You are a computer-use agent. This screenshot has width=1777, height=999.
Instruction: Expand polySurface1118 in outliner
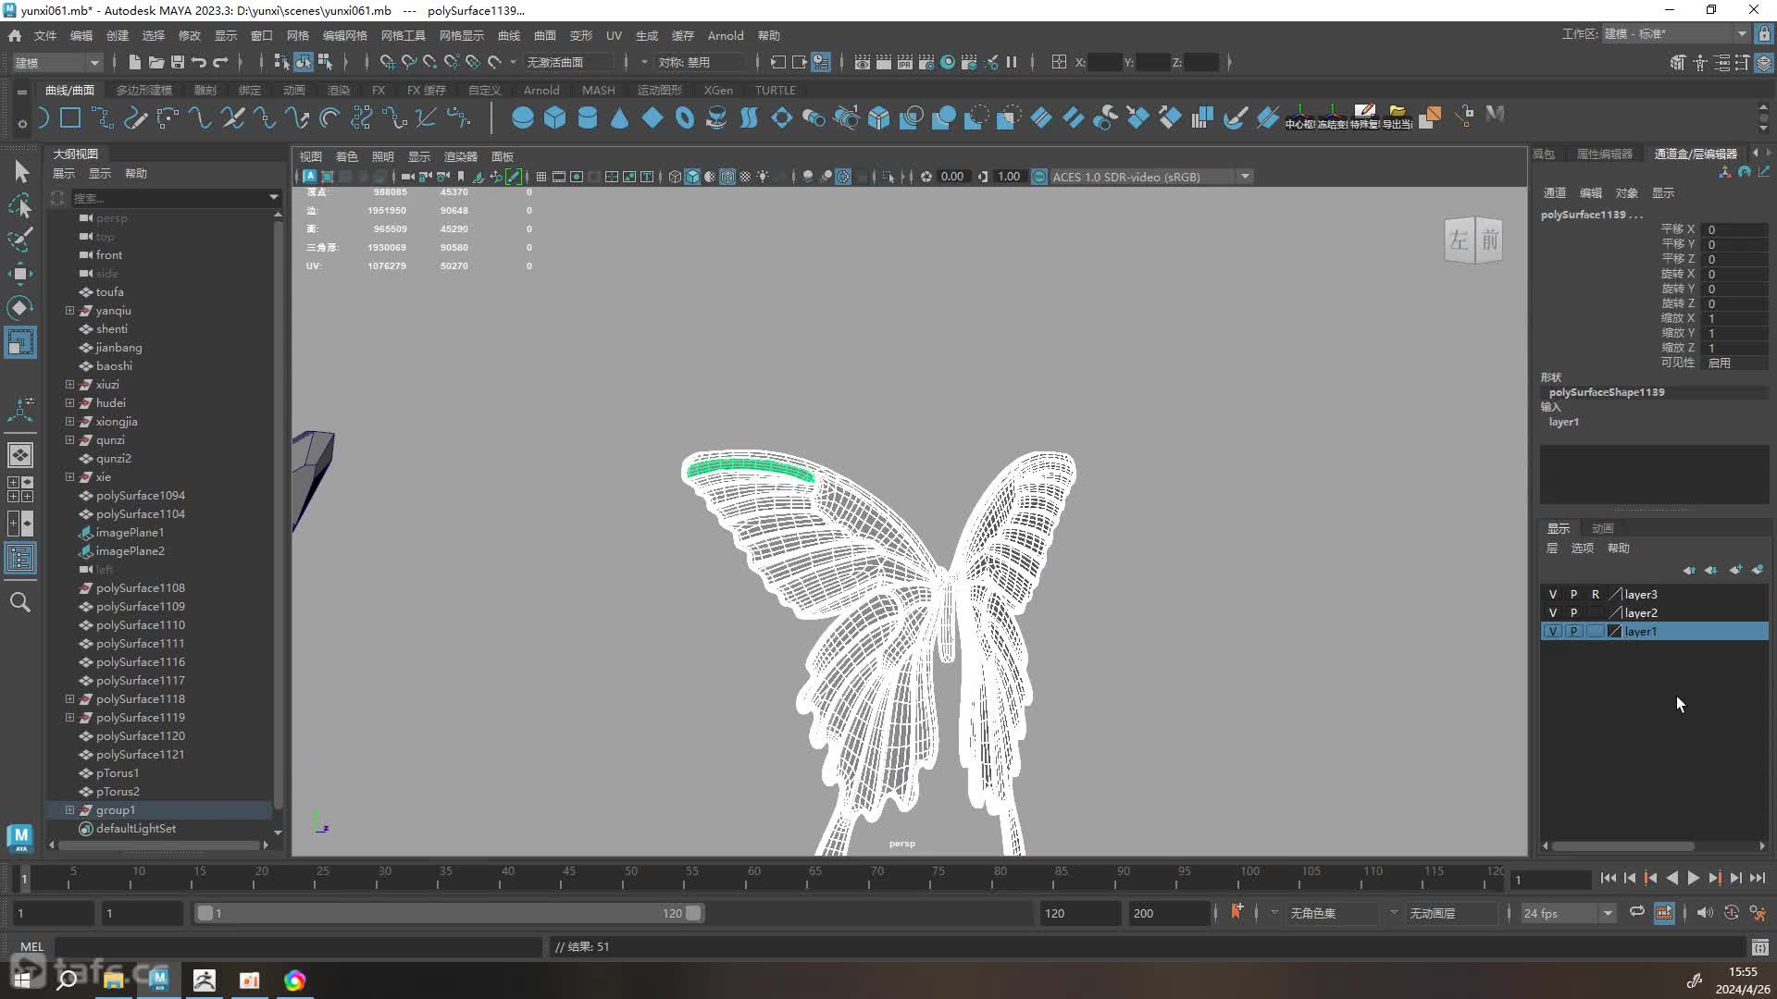coord(69,698)
